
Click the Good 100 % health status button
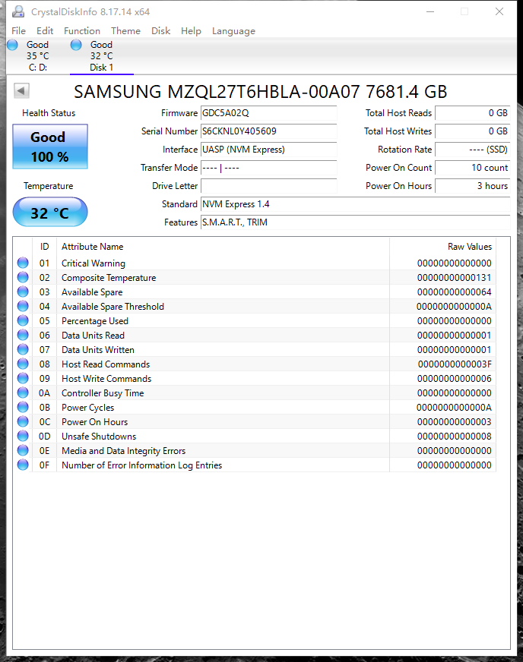[50, 147]
